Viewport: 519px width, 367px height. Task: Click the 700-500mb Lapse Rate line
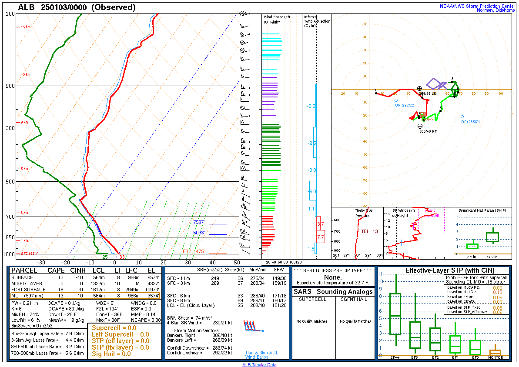pyautogui.click(x=47, y=353)
